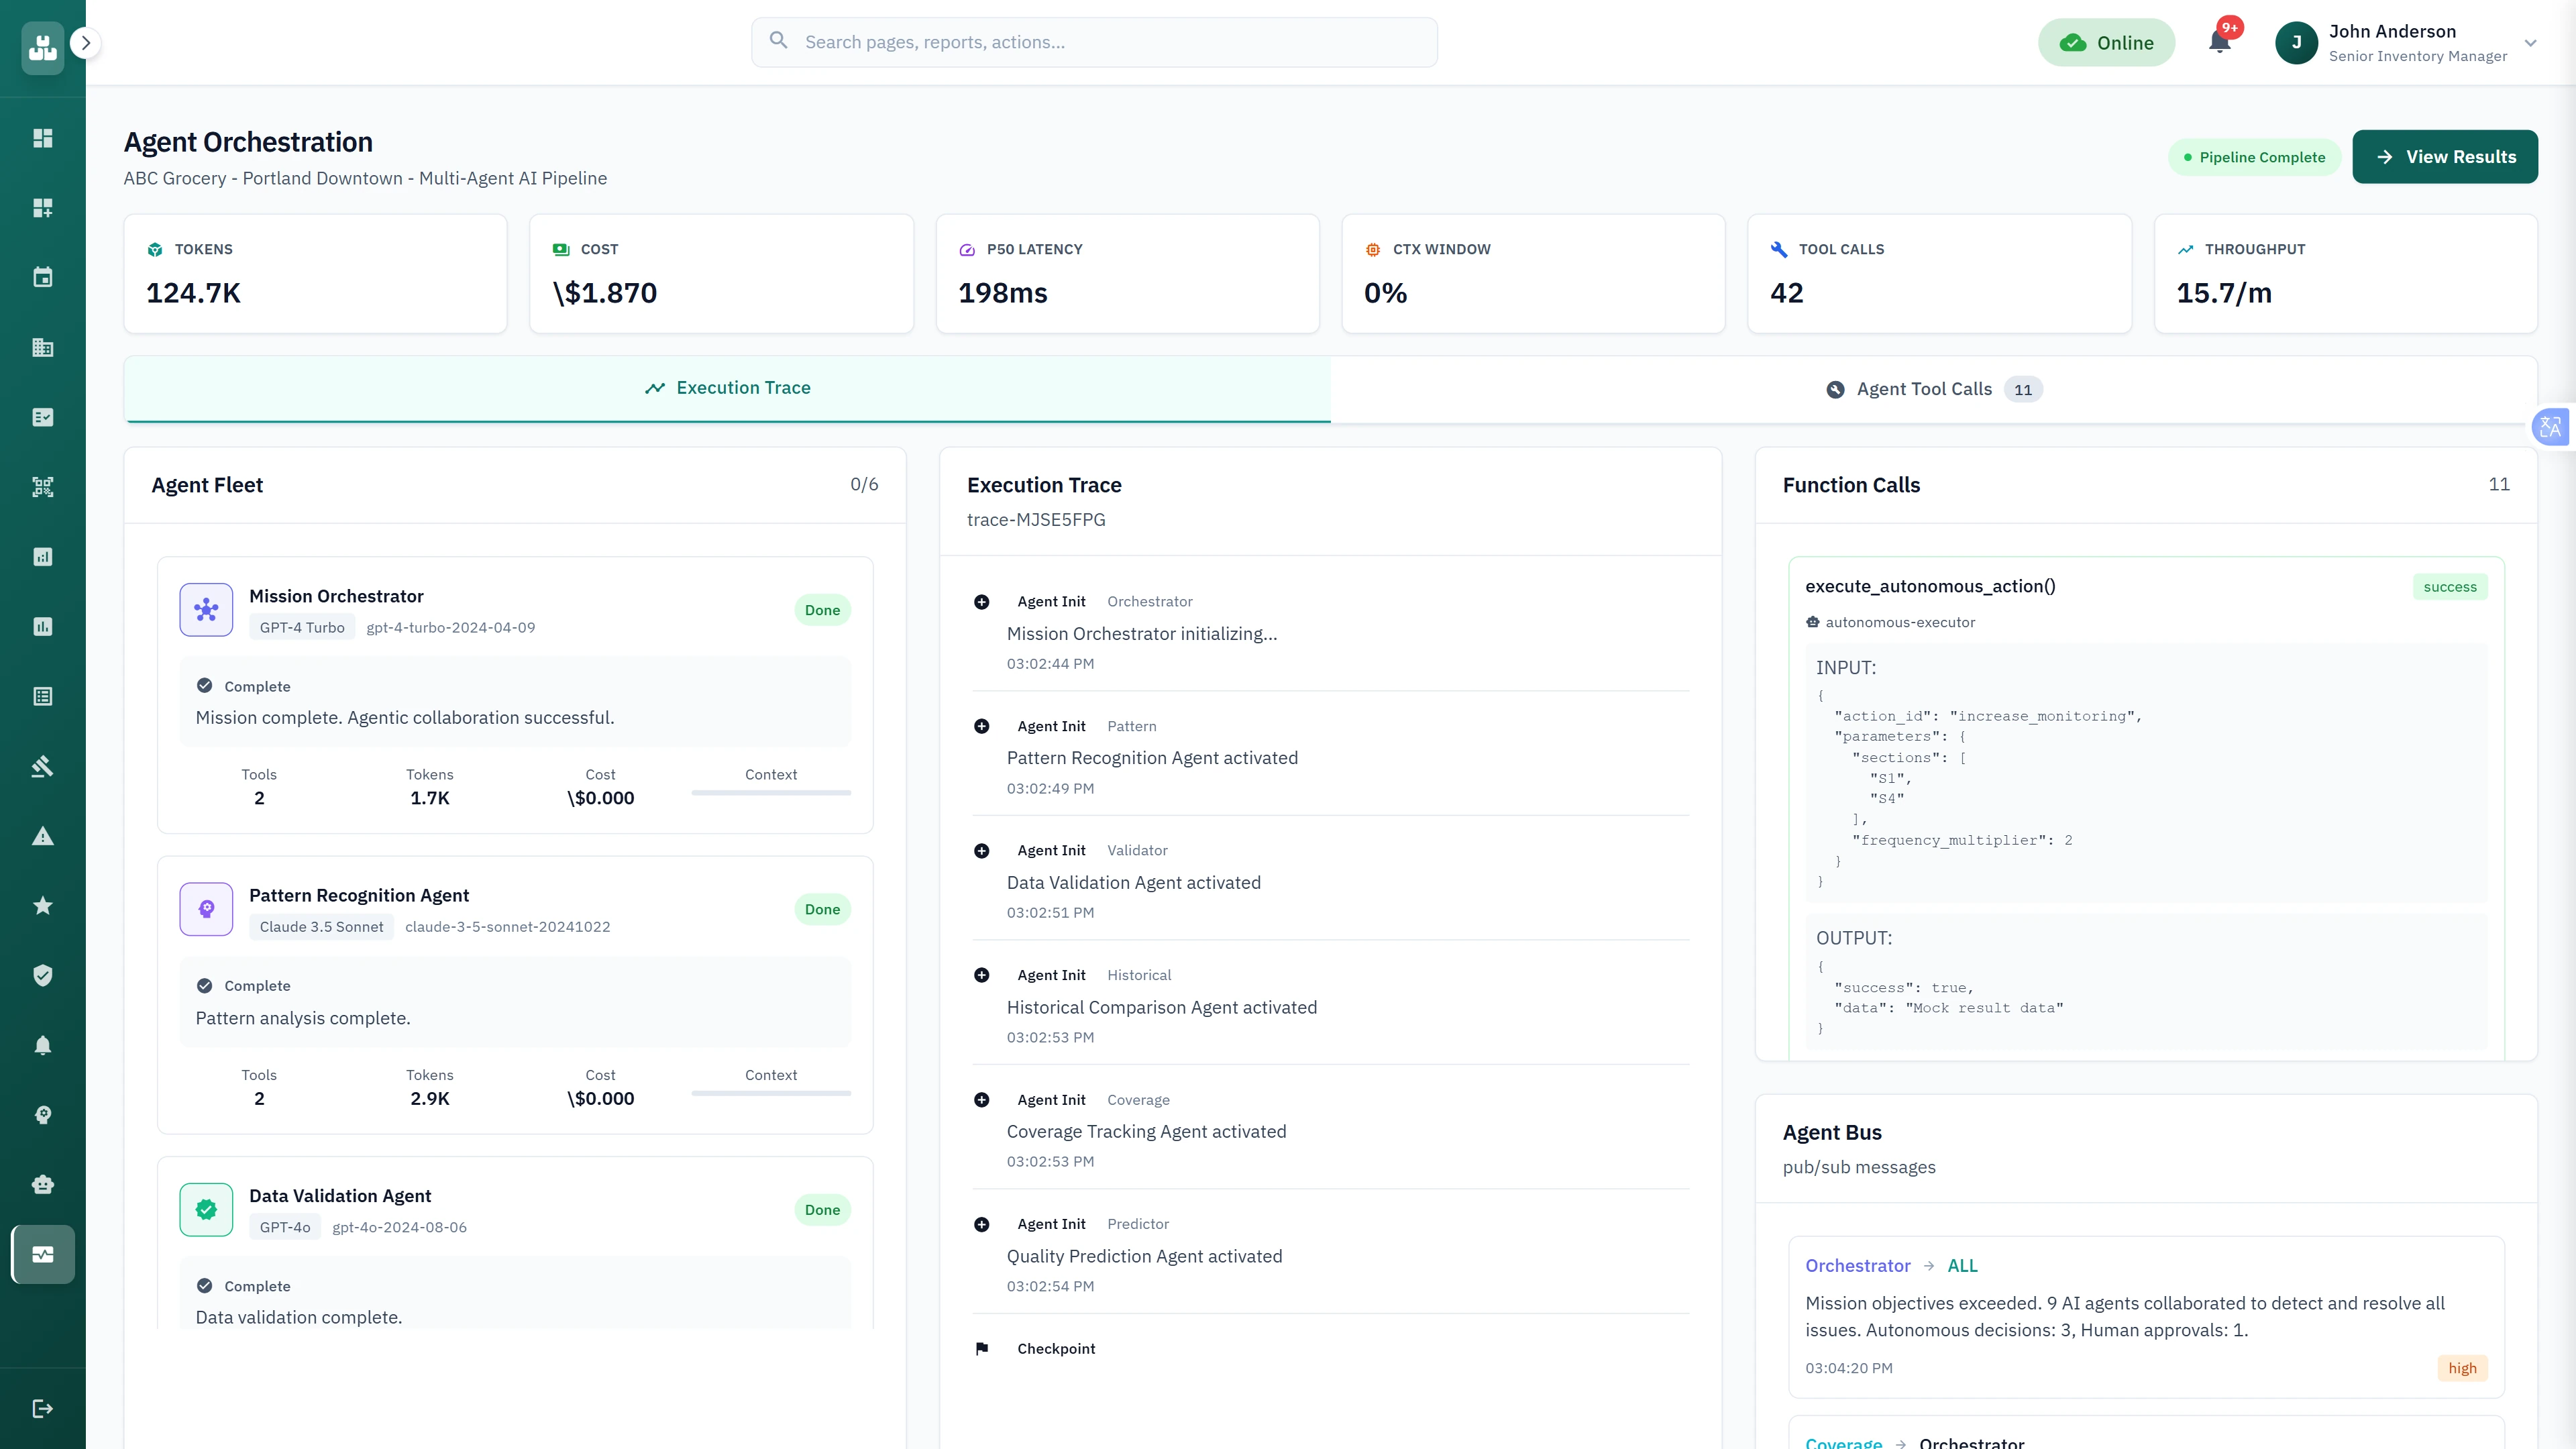Image resolution: width=2576 pixels, height=1449 pixels.
Task: Open the notification bell with 9+ badge
Action: click(x=2220, y=42)
